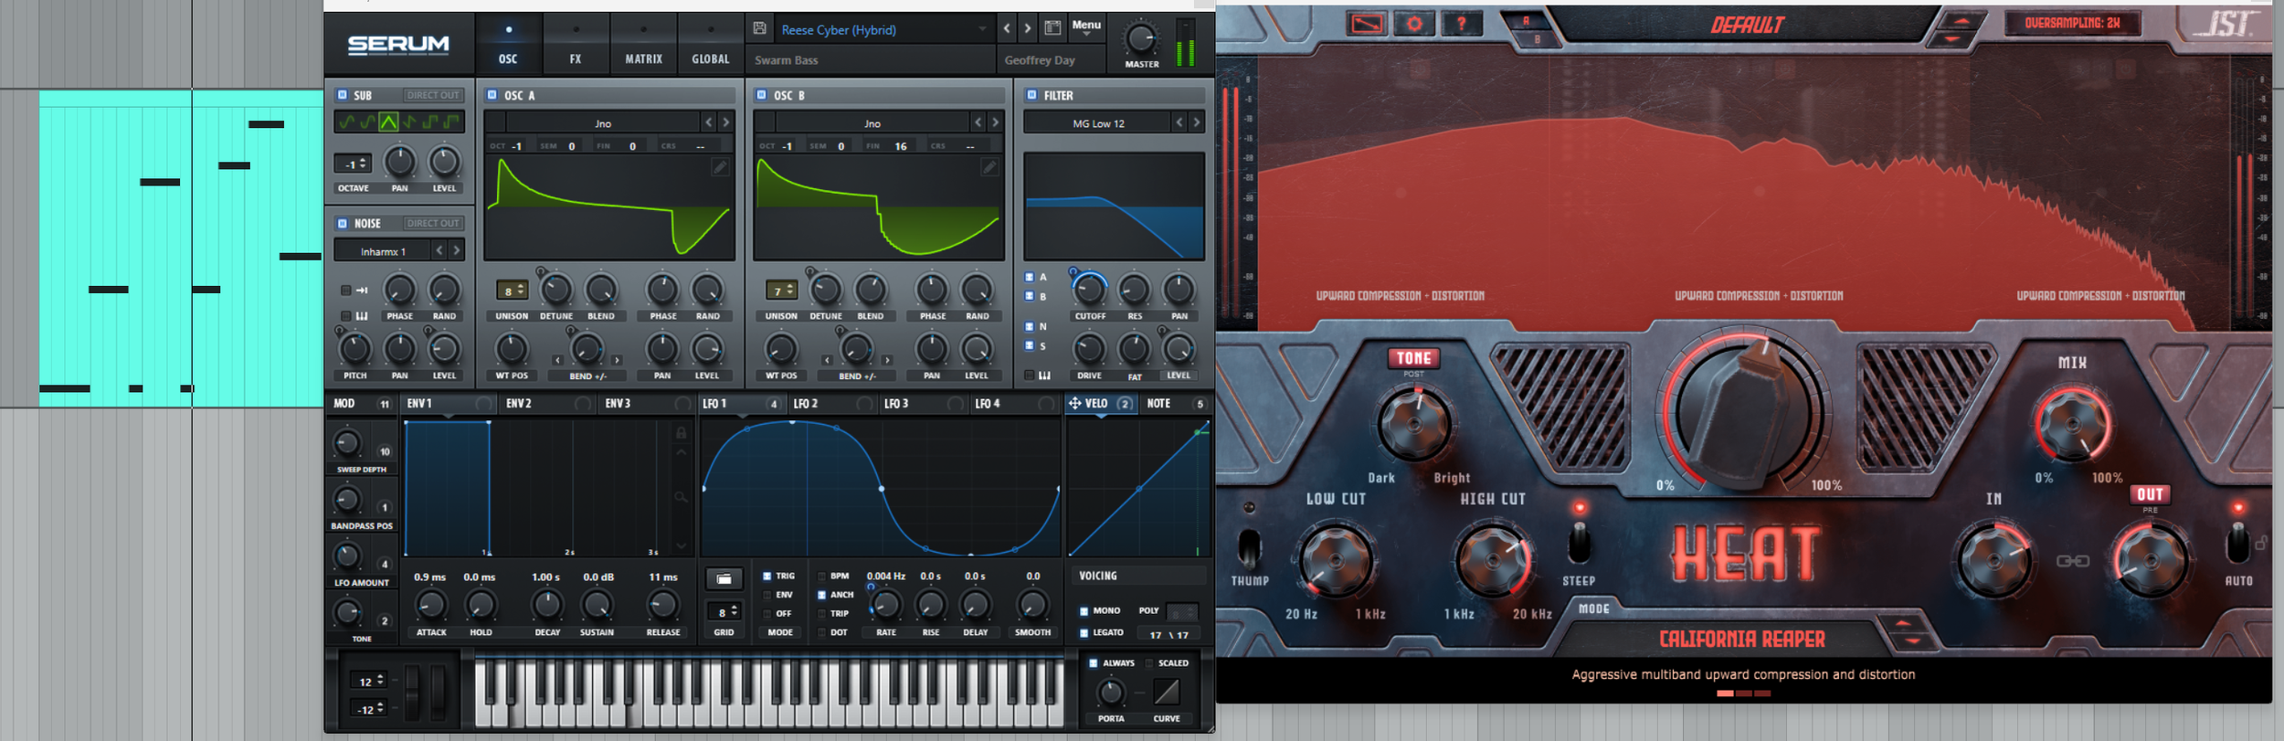Open OSC B wavetable pencil editor
2284x741 pixels.
[x=989, y=167]
